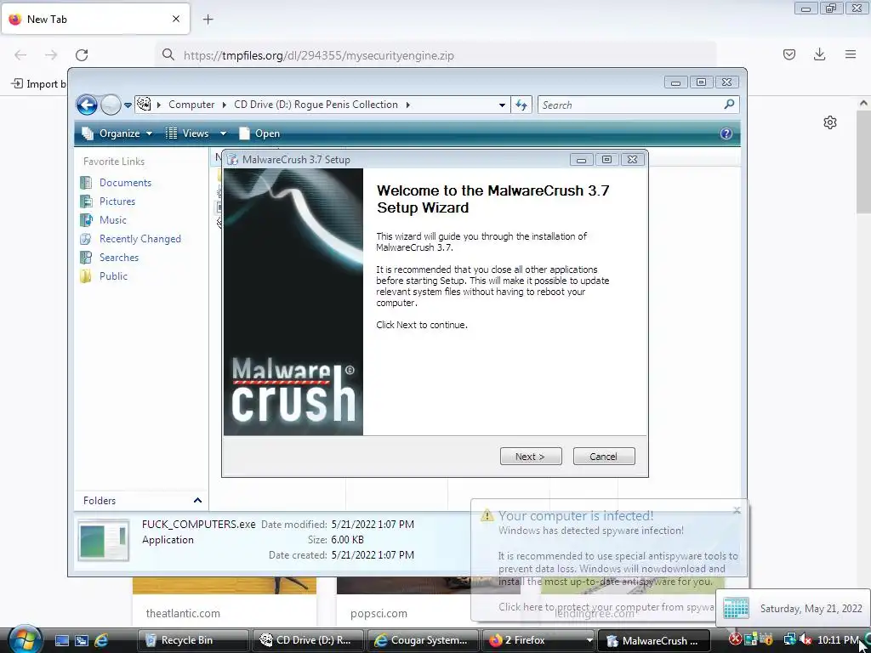Click Firefox forward arrow
This screenshot has height=653, width=871.
51,55
